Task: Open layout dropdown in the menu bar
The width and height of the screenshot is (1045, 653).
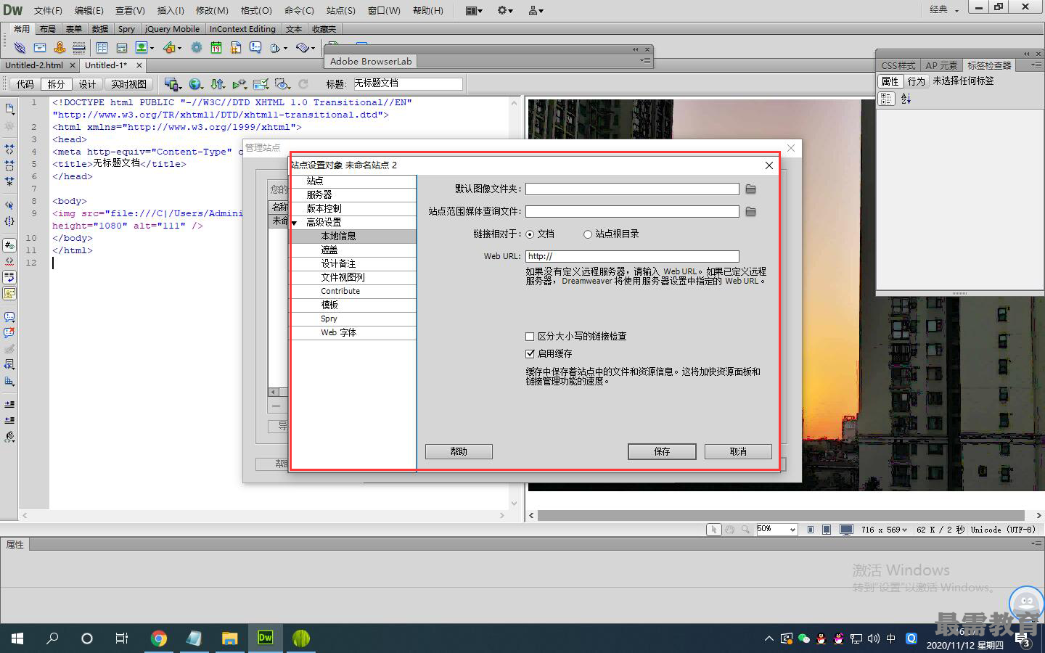Action: pyautogui.click(x=474, y=10)
